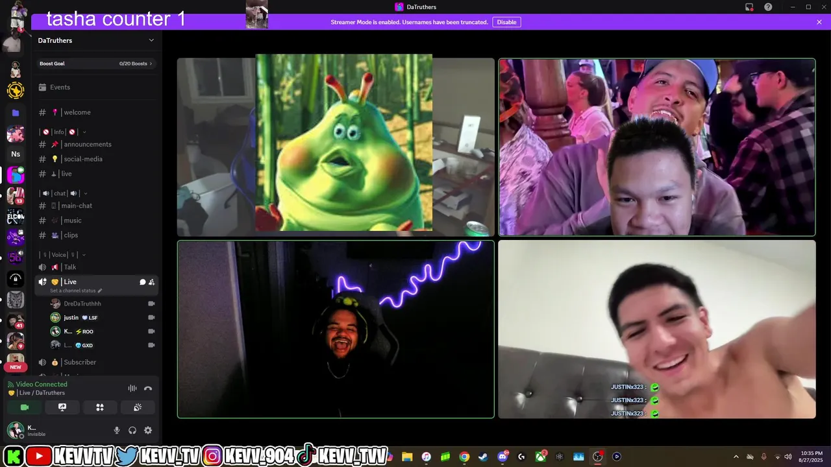
Task: Start screen sharing from the voice panel
Action: 62,407
